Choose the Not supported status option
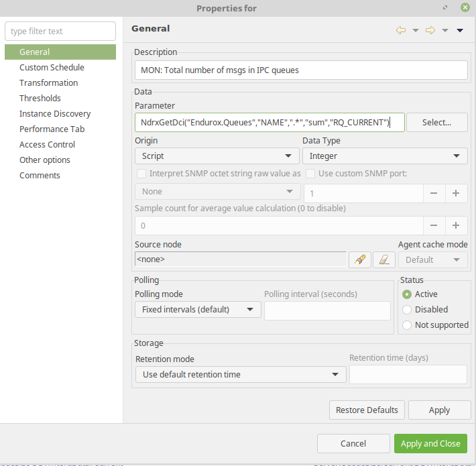The width and height of the screenshot is (476, 466). (x=407, y=325)
